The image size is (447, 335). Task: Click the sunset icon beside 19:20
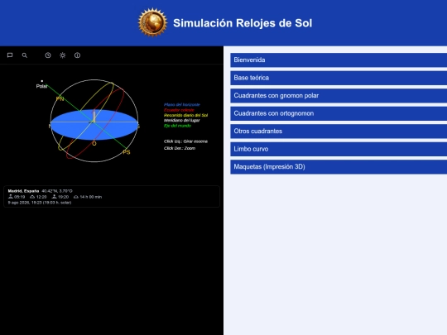coord(54,197)
